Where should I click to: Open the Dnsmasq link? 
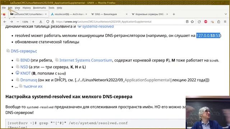(29, 80)
